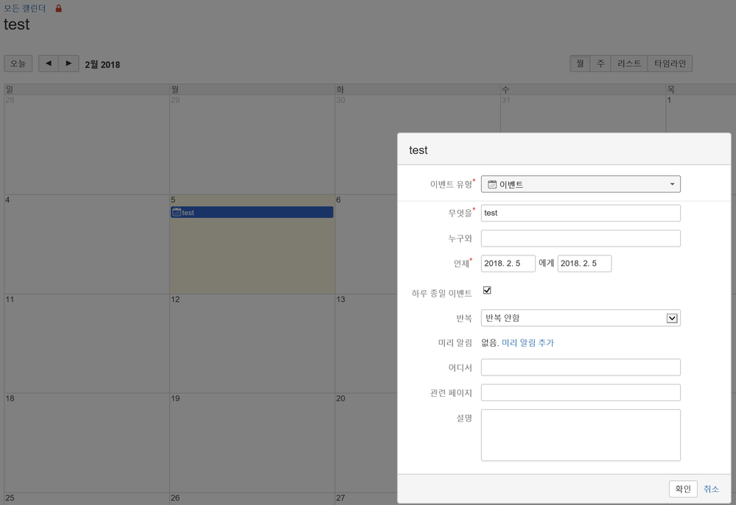
Task: Click the 설명 text area
Action: (581, 435)
